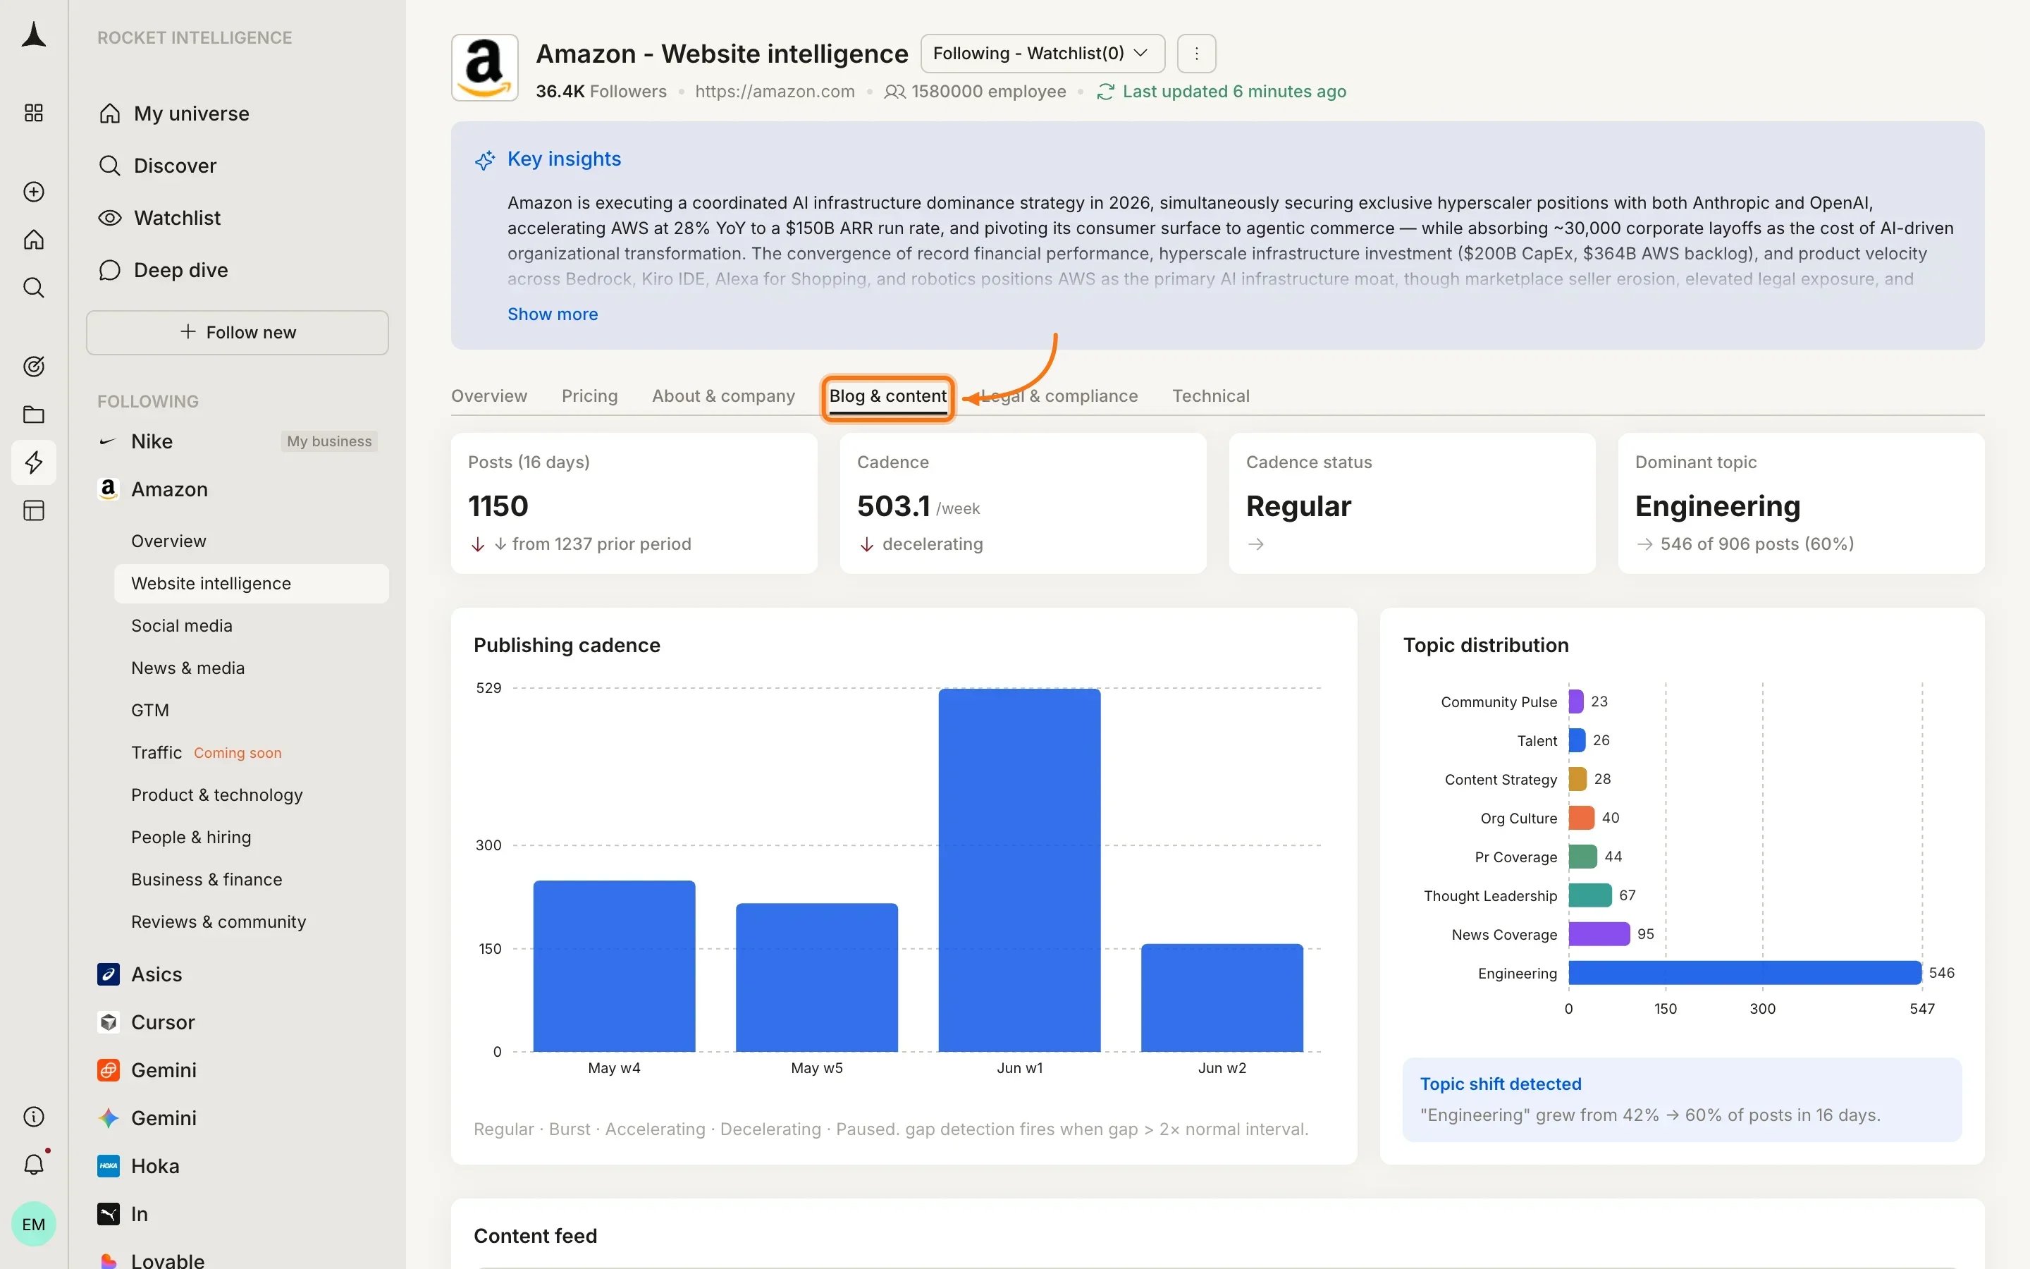This screenshot has width=2030, height=1269.
Task: Expand insights with Show more link
Action: point(553,314)
